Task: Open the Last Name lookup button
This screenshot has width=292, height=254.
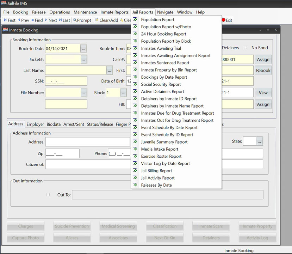Action: 109,70
